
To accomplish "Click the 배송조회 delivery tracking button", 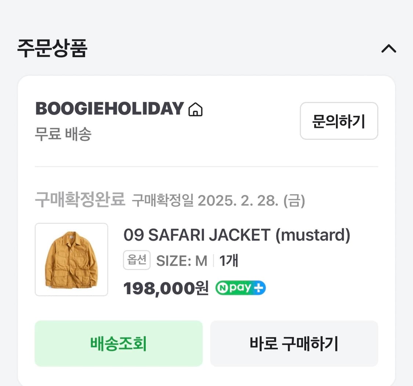I will click(118, 343).
